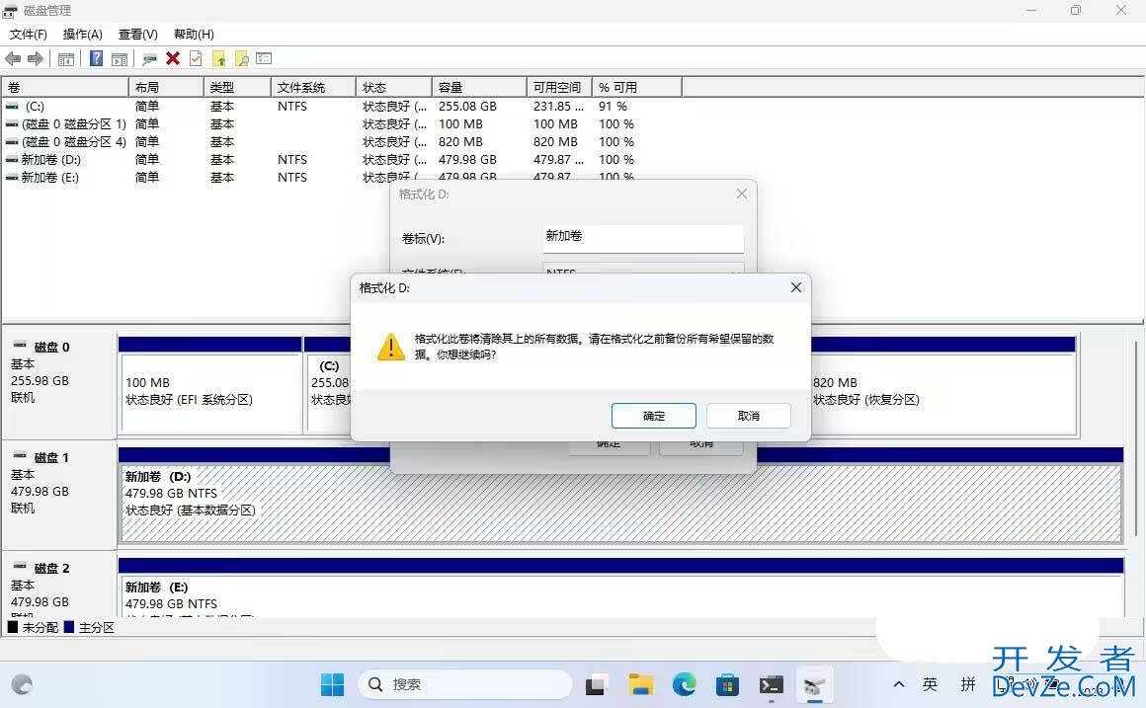Click the 卷标 field containing 新加卷
The image size is (1146, 708).
tap(643, 237)
